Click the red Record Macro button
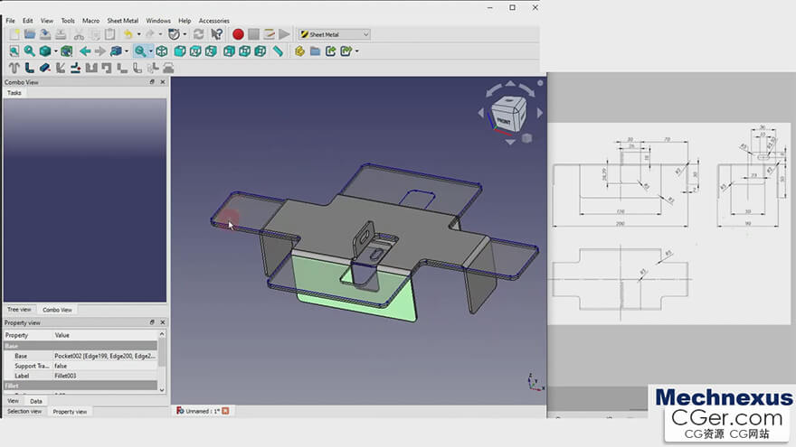Screen dimensions: 796x447 pos(238,34)
